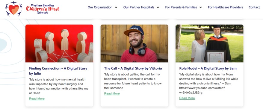Go to For Healthcare Providers page
This screenshot has width=263, height=109.
coord(226,7)
